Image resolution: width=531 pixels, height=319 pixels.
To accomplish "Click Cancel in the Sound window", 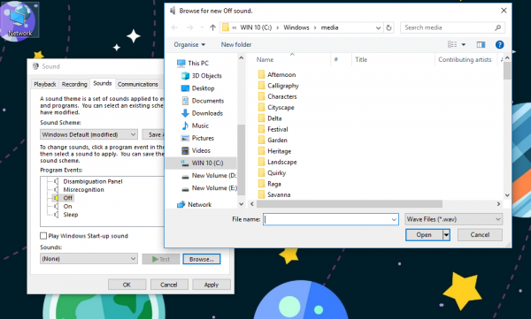I will pos(169,285).
